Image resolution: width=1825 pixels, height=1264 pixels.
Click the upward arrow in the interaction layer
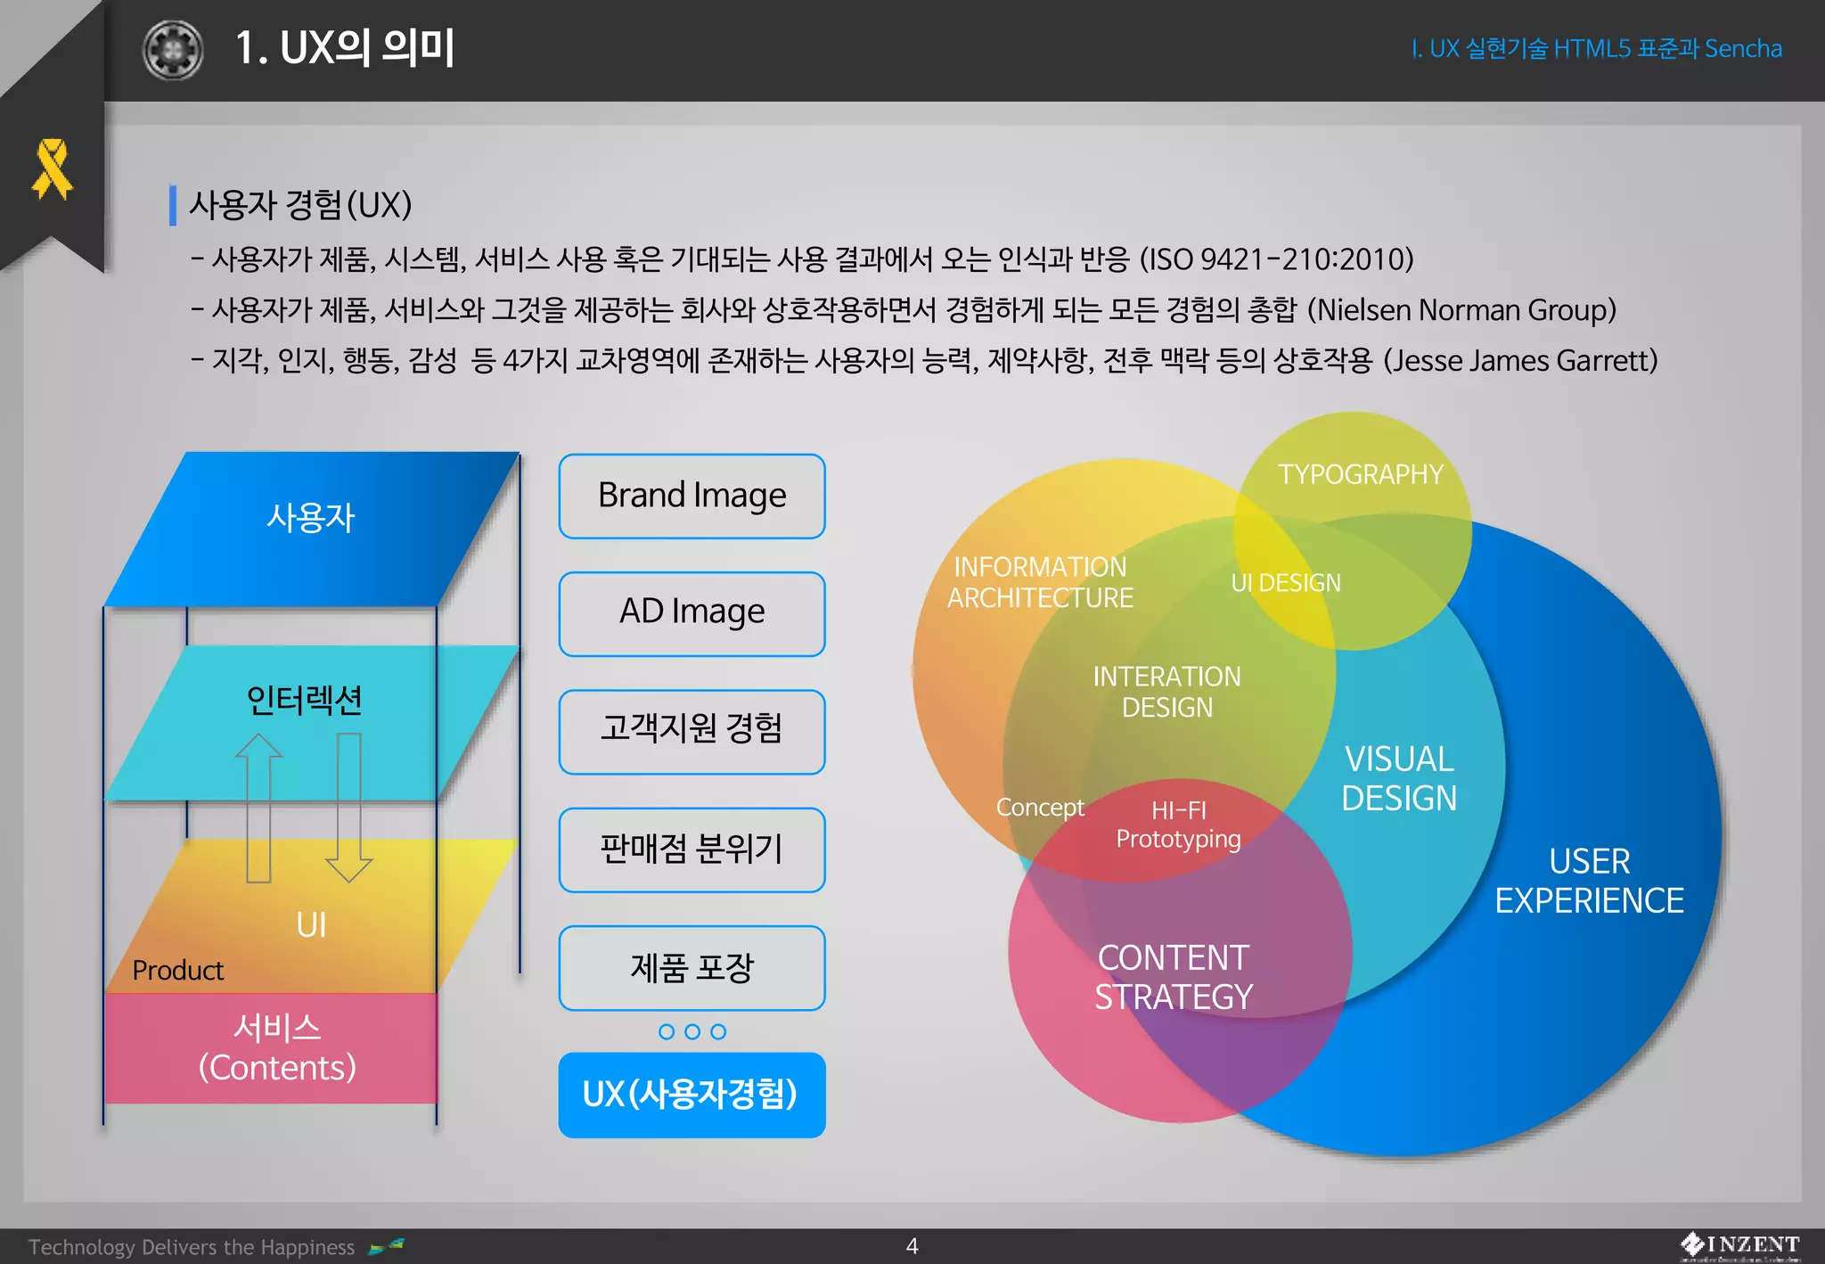tap(258, 808)
